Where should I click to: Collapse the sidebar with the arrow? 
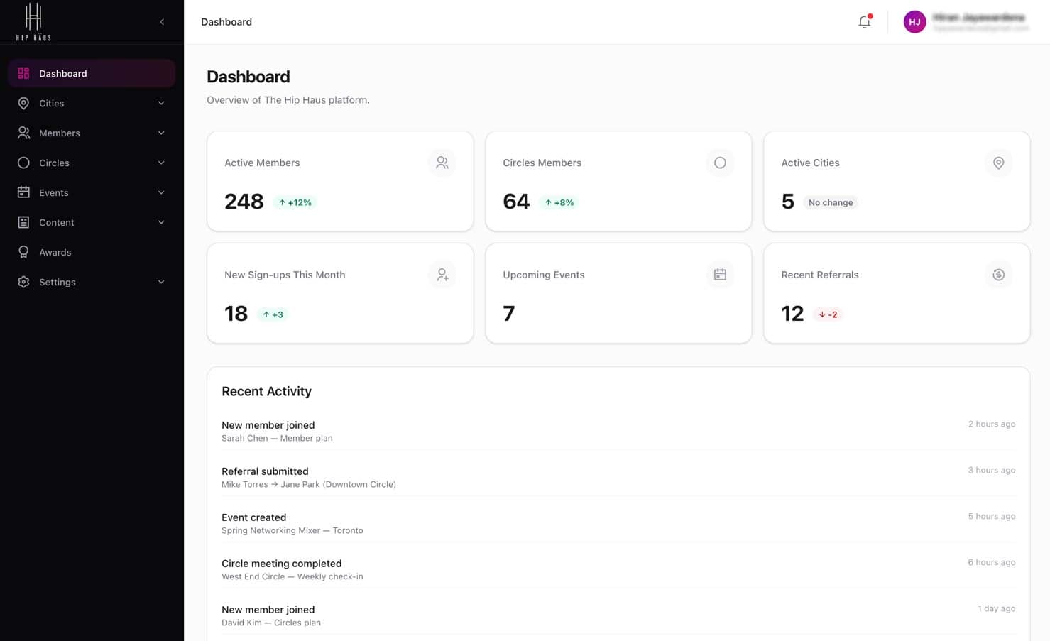162,22
